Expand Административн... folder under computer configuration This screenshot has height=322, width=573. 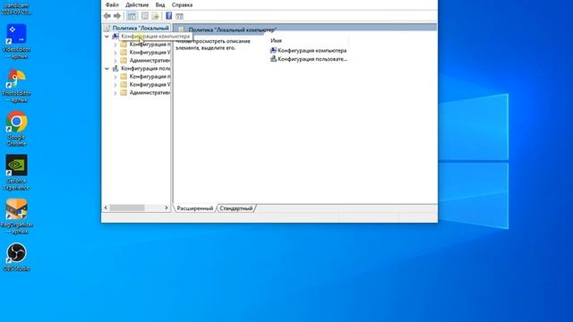click(115, 61)
